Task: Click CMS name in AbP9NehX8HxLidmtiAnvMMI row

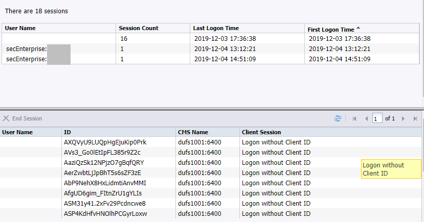Action: point(199,183)
